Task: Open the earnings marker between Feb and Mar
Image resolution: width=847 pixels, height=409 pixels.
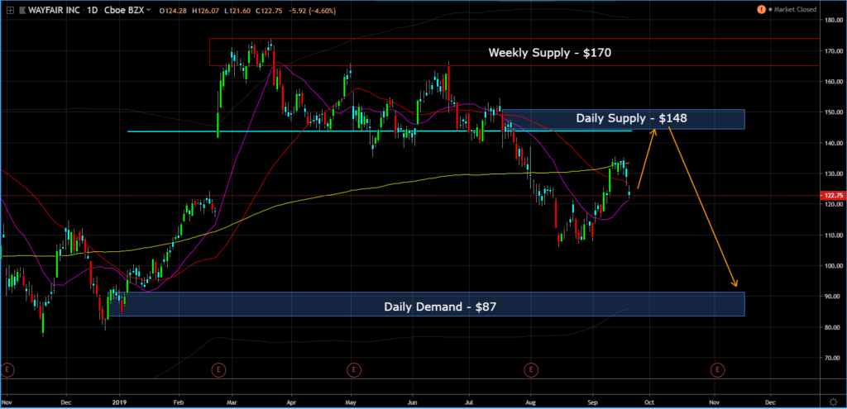Action: [x=218, y=369]
